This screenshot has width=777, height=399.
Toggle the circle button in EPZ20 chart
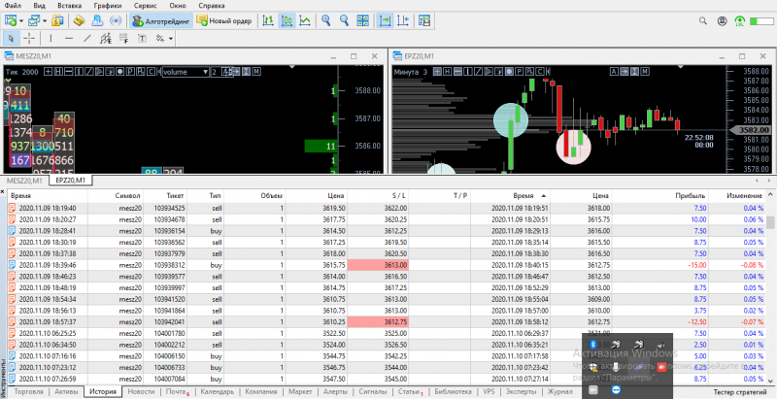(508, 71)
